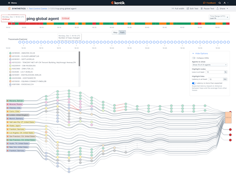Click the timeline circle under hops-changed tooltip
This screenshot has width=236, height=174.
69,42
